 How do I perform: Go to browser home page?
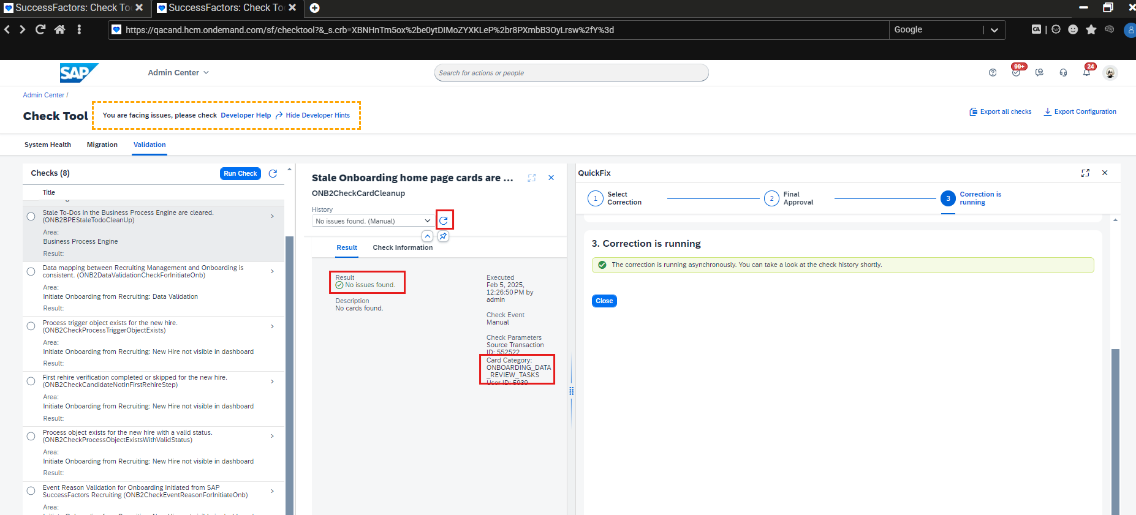[60, 29]
